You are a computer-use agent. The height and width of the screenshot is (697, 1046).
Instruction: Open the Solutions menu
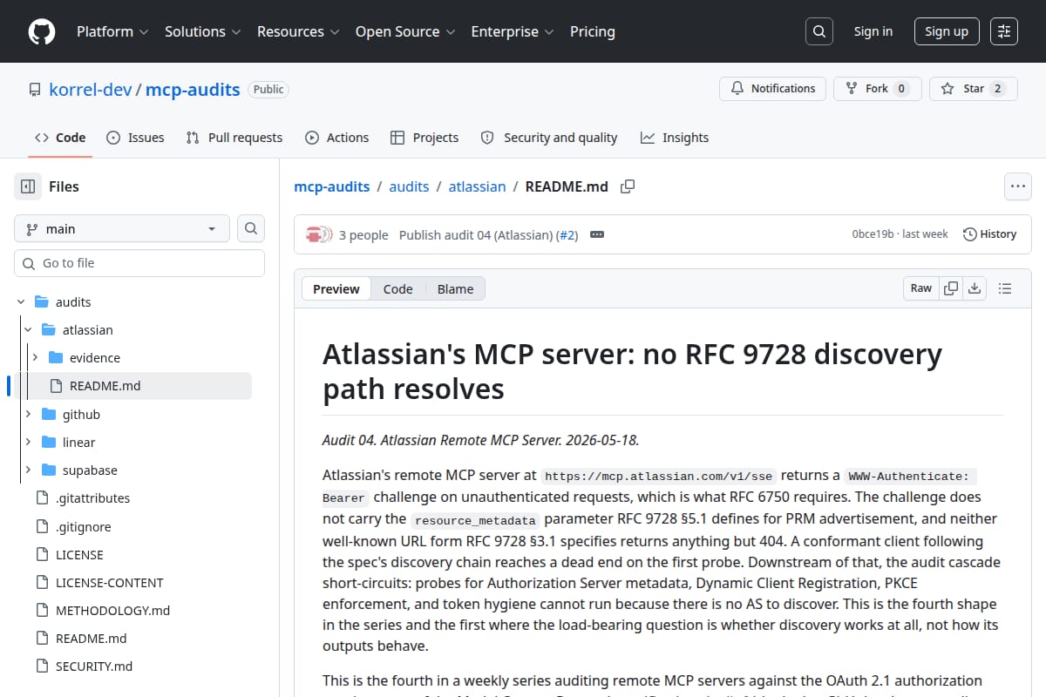(x=202, y=31)
